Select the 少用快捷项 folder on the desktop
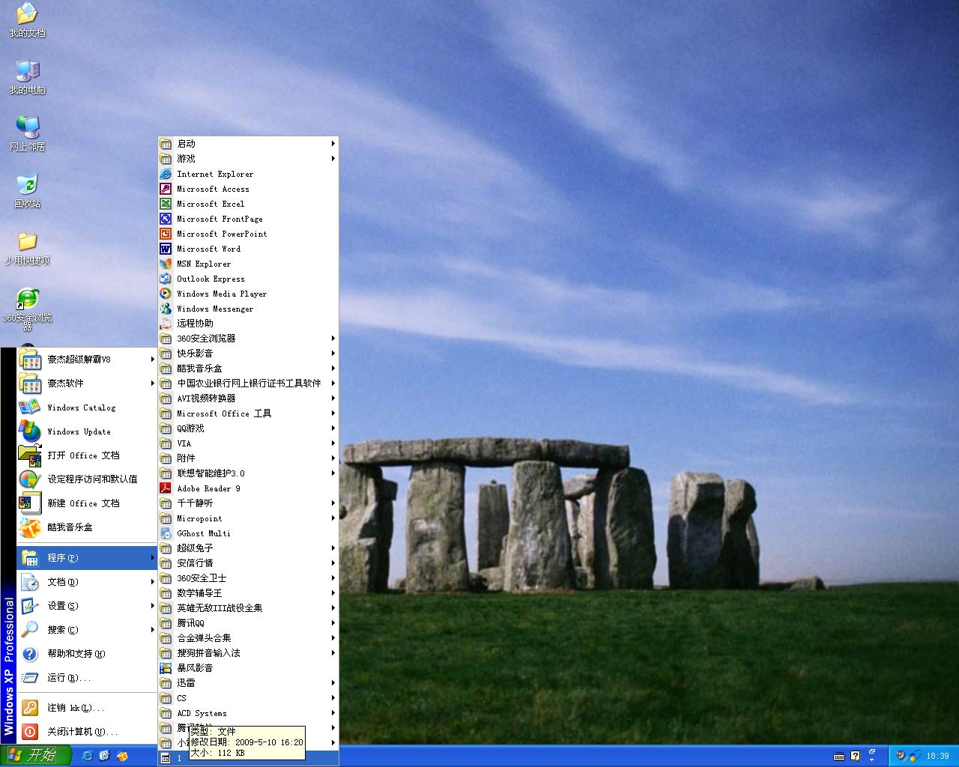 pyautogui.click(x=27, y=248)
